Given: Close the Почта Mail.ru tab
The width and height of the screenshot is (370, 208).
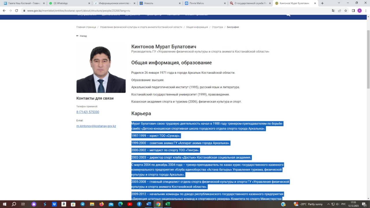Looking at the screenshot, I should pyautogui.click(x=225, y=3).
